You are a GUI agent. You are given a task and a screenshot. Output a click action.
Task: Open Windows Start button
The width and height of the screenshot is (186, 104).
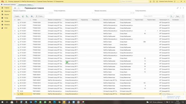tap(2, 102)
